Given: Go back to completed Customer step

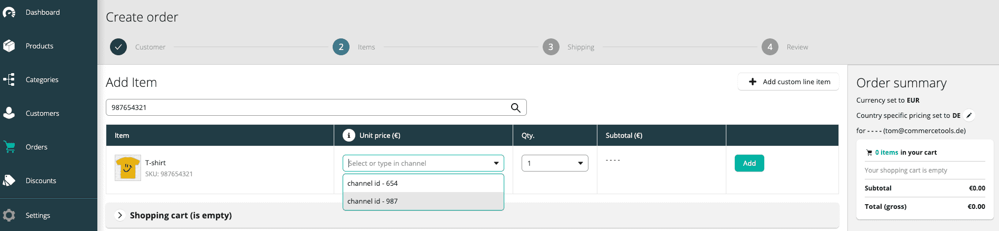Looking at the screenshot, I should pyautogui.click(x=118, y=47).
